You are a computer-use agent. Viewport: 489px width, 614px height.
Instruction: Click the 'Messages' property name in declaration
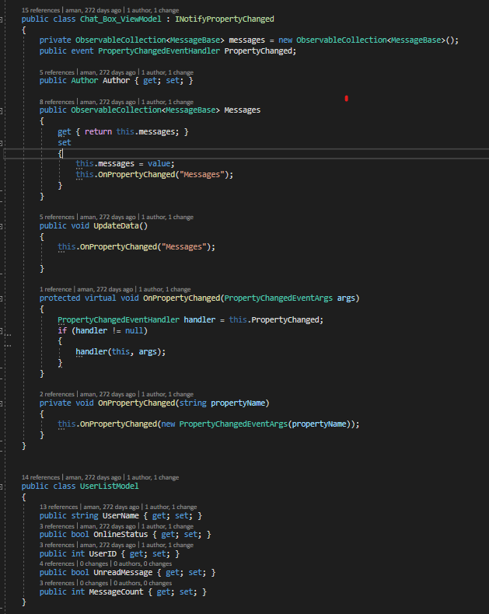point(242,110)
